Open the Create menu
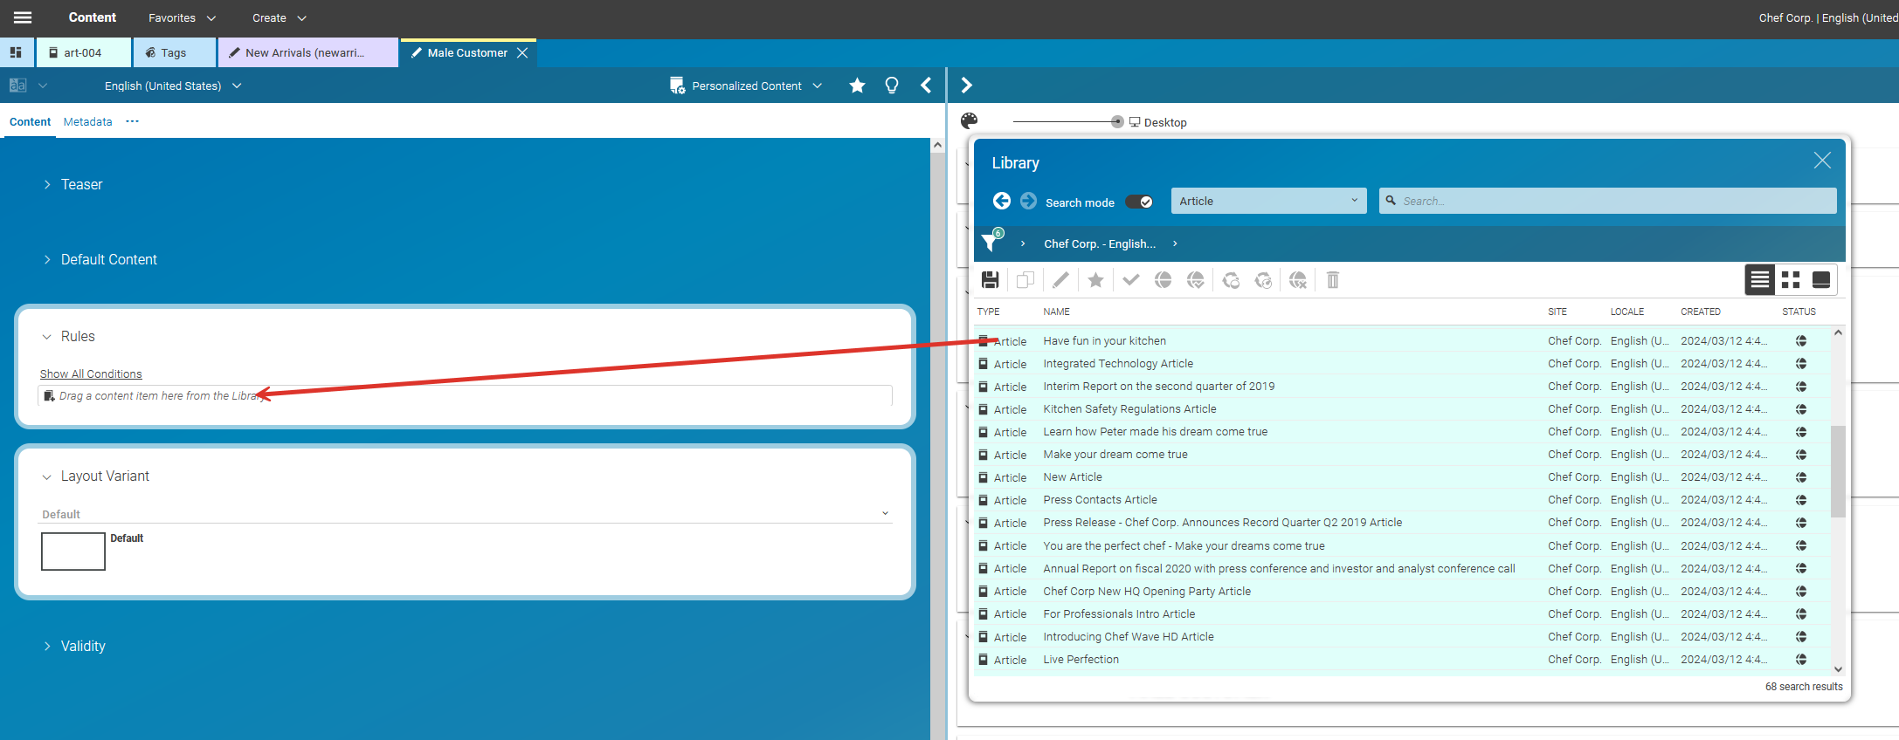This screenshot has height=740, width=1899. [x=279, y=18]
